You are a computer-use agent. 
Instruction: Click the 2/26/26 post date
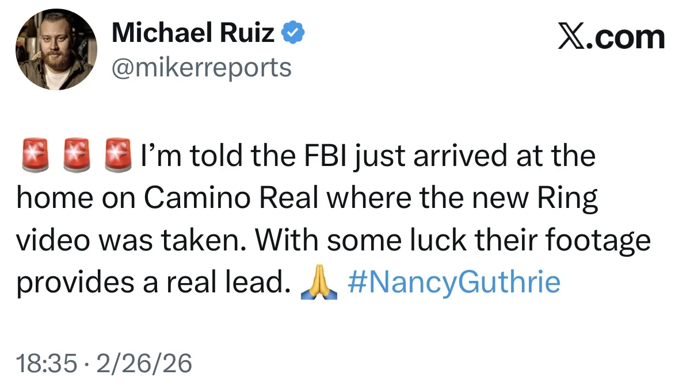click(x=145, y=363)
